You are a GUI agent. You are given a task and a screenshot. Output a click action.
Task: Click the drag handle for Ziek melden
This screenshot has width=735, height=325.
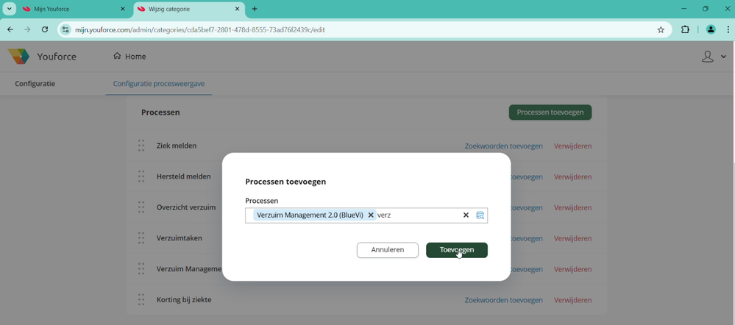point(141,146)
